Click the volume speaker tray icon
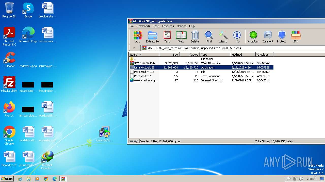 coord(301,179)
